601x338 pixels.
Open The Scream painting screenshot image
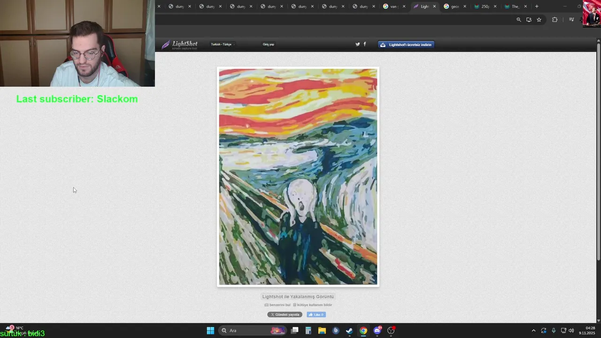pyautogui.click(x=298, y=177)
